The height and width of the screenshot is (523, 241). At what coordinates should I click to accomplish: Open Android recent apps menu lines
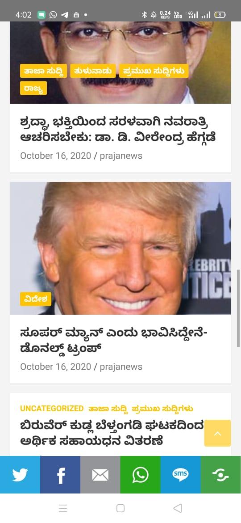[63, 508]
